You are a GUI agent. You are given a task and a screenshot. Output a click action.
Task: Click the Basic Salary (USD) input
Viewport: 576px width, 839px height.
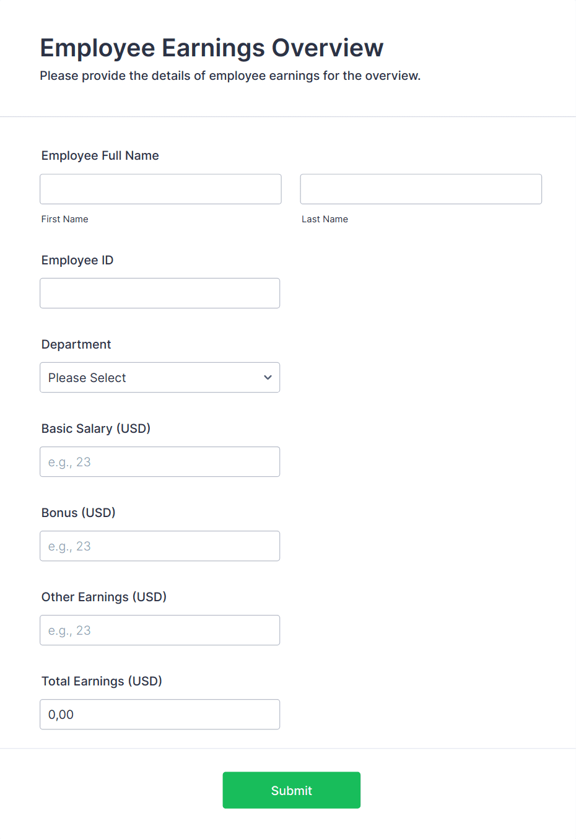[160, 461]
